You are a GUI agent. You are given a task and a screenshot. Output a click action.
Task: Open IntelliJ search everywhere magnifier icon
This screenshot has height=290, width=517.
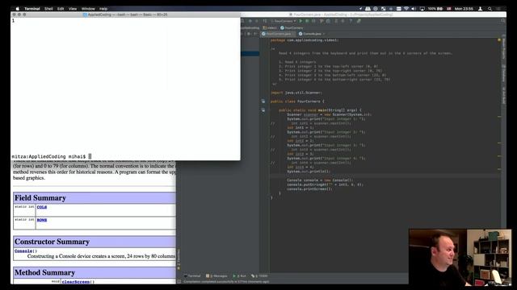(x=502, y=21)
